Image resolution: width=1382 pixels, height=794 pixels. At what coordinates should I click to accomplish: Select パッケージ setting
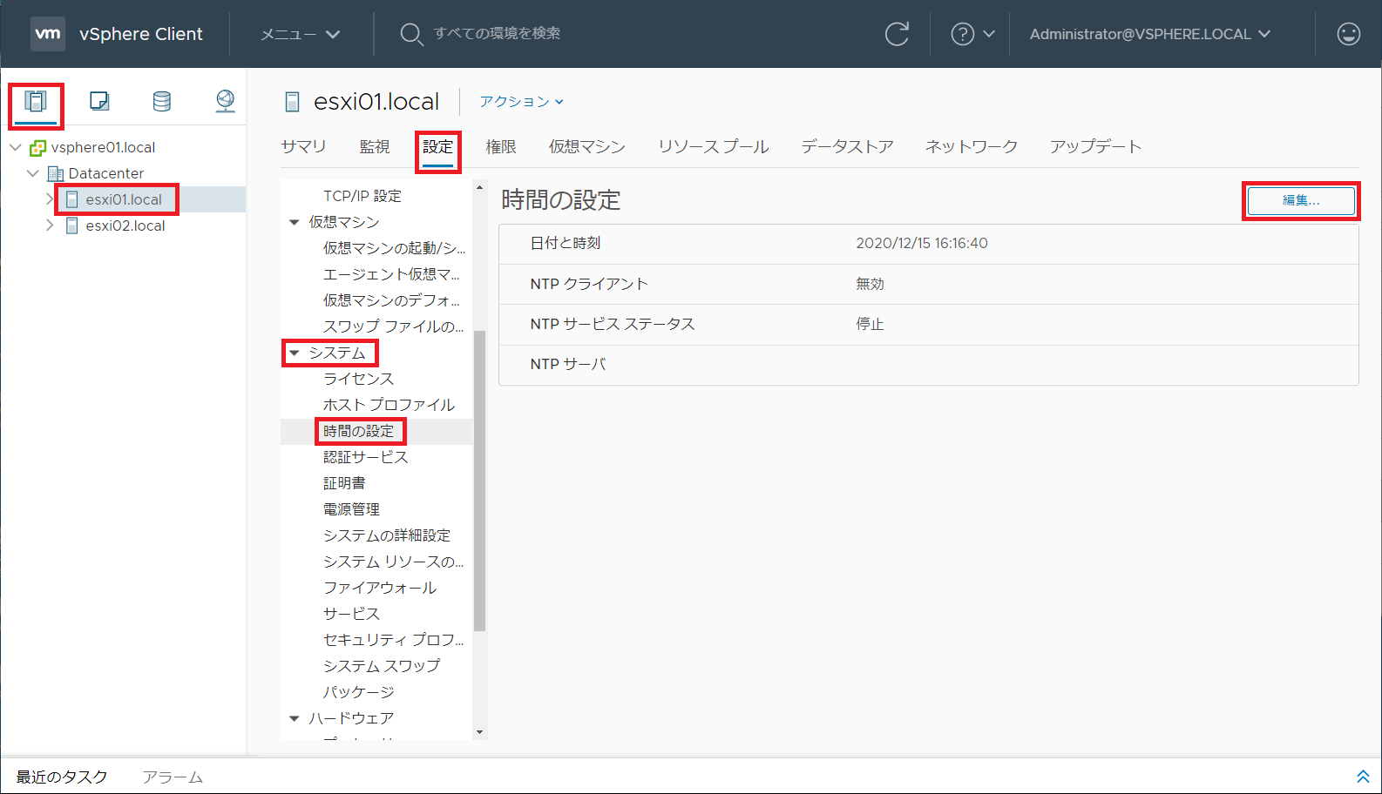click(x=359, y=692)
